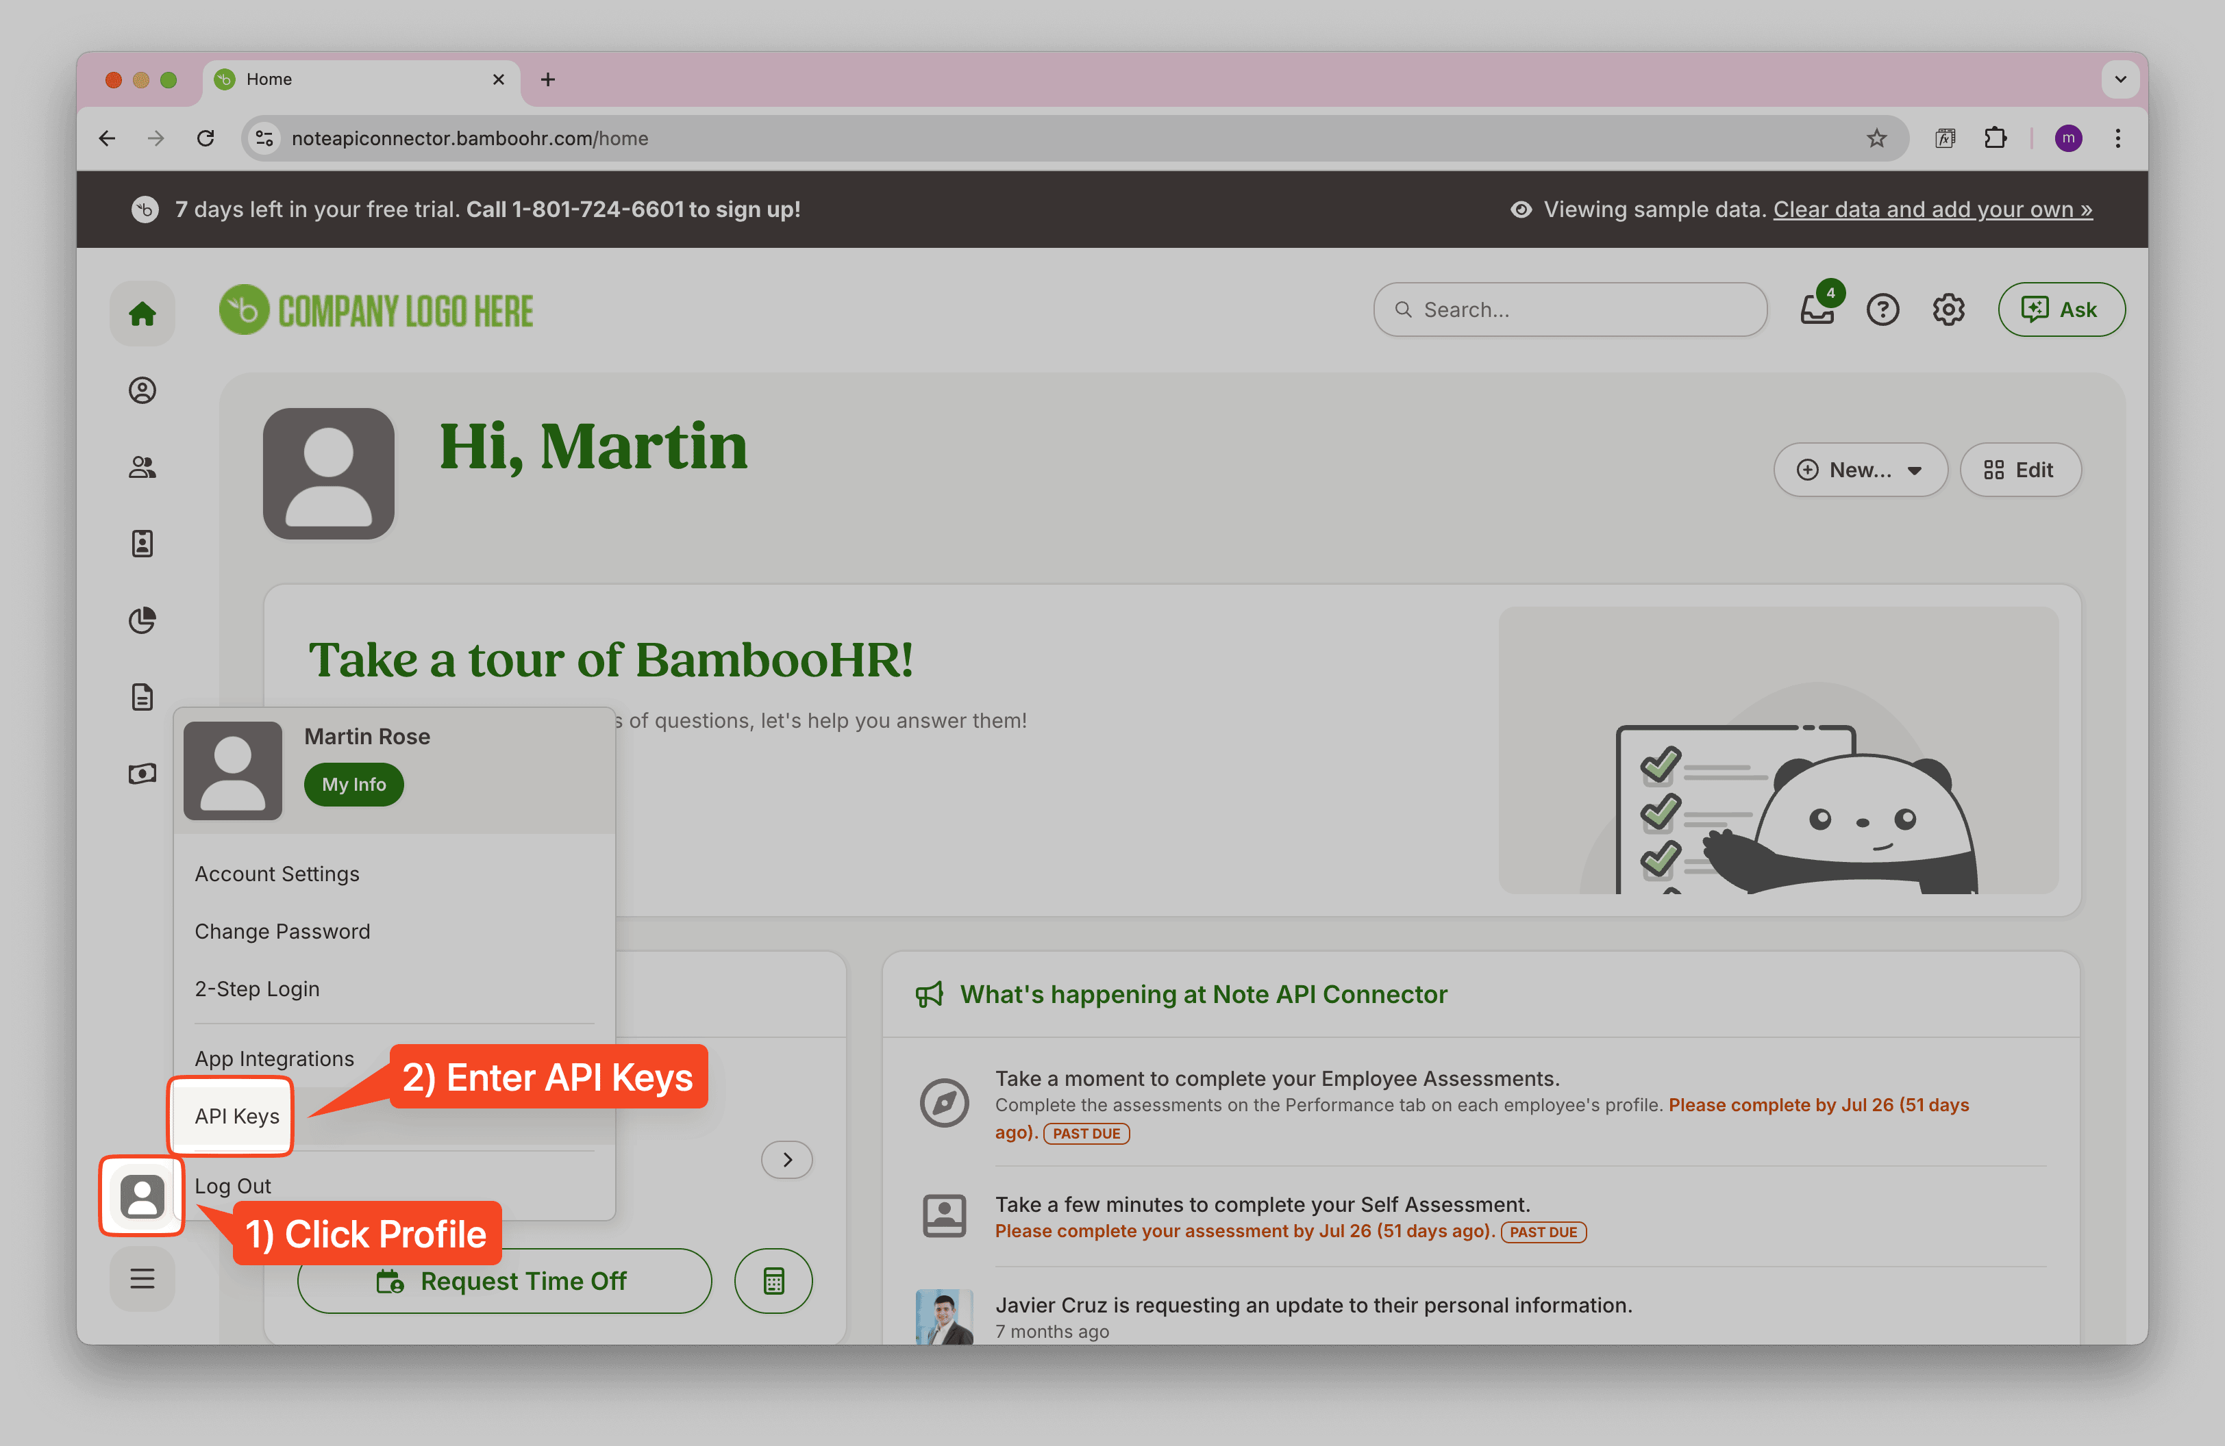The height and width of the screenshot is (1446, 2225).
Task: Click 'Take a tour of BambooHR!' heading
Action: pyautogui.click(x=610, y=659)
